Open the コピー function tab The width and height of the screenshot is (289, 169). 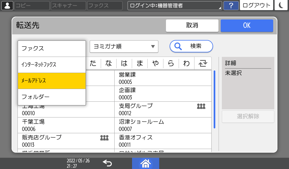click(32, 5)
